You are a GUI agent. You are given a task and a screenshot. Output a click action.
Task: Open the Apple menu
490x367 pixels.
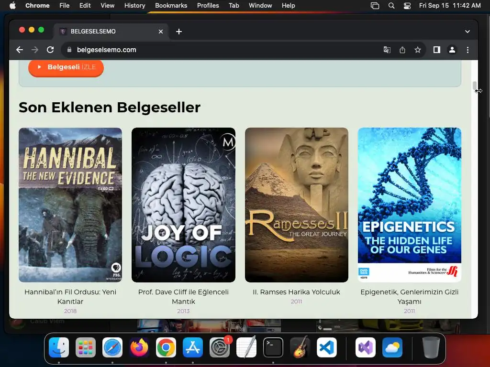click(12, 6)
